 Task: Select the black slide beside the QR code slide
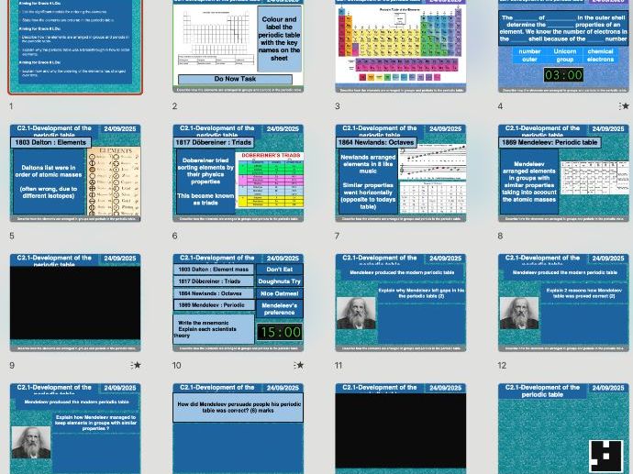coord(401,429)
